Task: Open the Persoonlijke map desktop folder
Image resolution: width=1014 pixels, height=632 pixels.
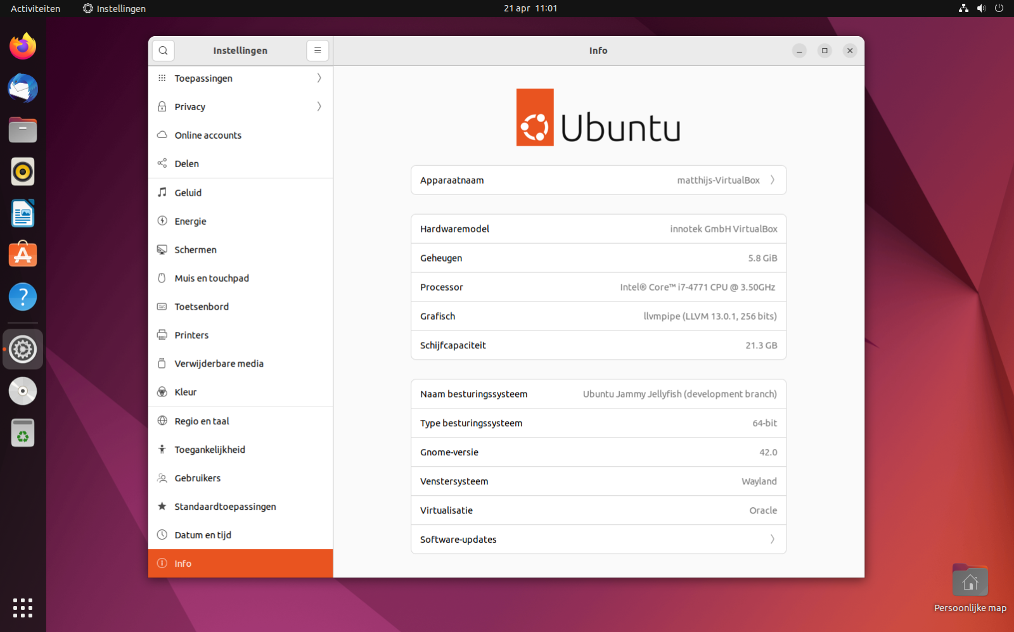Action: click(970, 581)
